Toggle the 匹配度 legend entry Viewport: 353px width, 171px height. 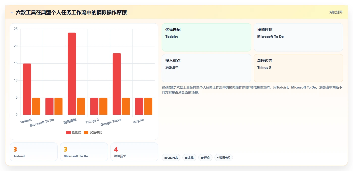(74, 132)
